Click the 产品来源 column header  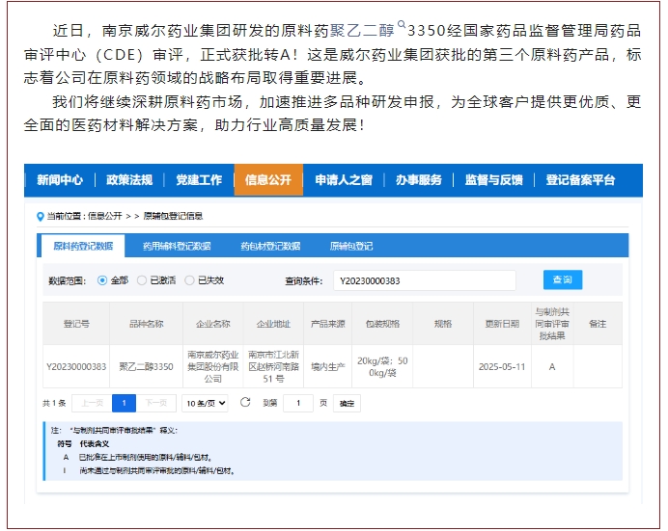click(327, 324)
